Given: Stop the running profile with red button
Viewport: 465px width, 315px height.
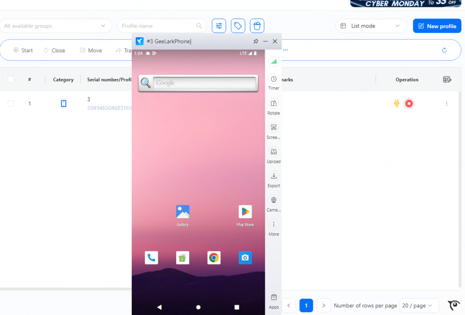Looking at the screenshot, I should pos(409,103).
